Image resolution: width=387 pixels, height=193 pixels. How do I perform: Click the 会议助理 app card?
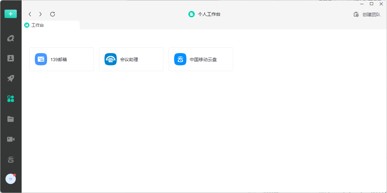(x=131, y=59)
